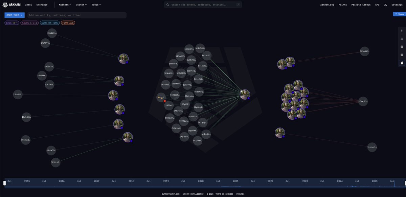
Task: Click the Share button
Action: point(400,14)
